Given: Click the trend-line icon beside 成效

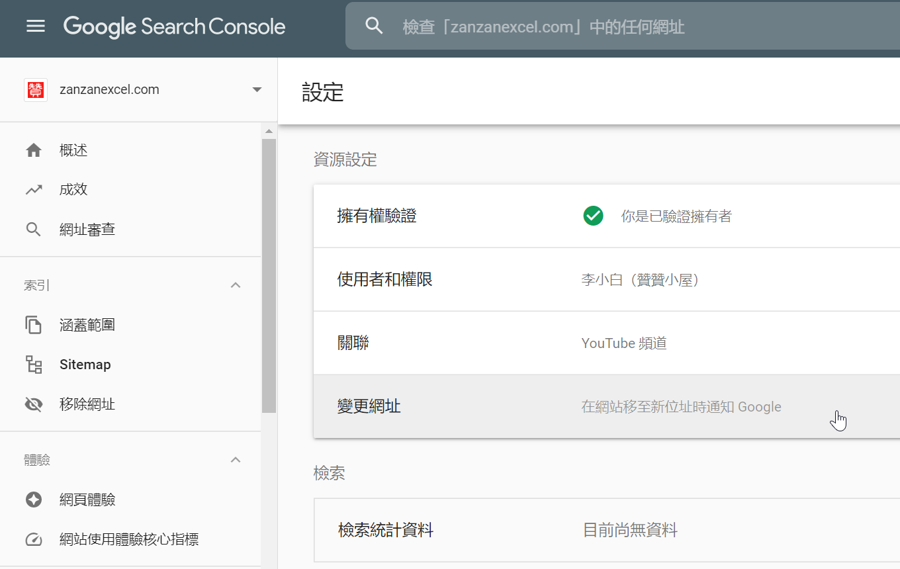Looking at the screenshot, I should tap(34, 191).
